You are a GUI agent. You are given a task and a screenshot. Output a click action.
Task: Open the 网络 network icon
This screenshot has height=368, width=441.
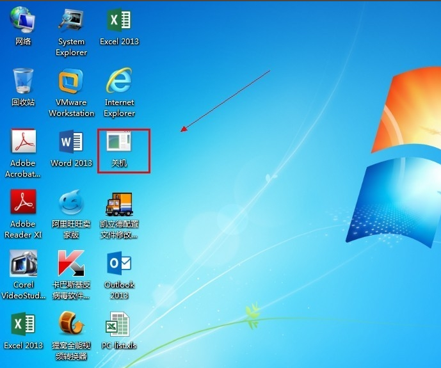click(23, 21)
